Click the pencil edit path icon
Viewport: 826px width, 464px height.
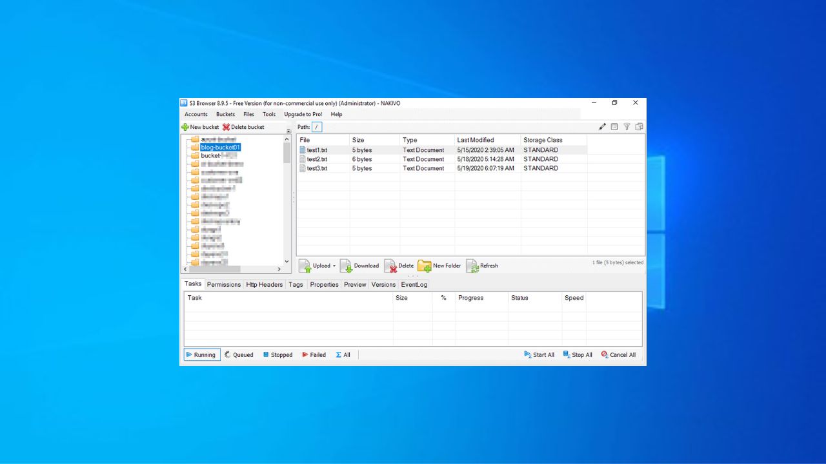[x=603, y=127]
